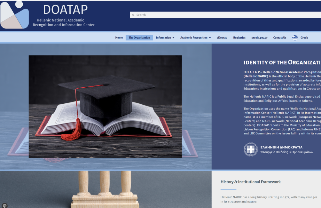
Task: Click the graduation cap and book image
Action: (105, 106)
